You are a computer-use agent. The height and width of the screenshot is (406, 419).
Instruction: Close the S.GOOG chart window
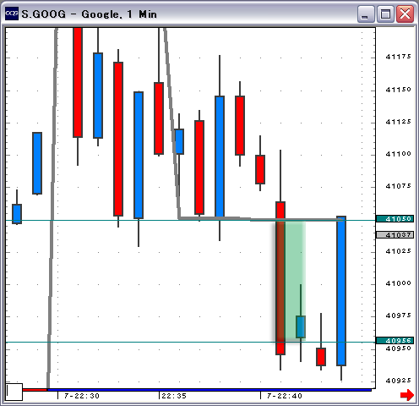[x=405, y=14]
